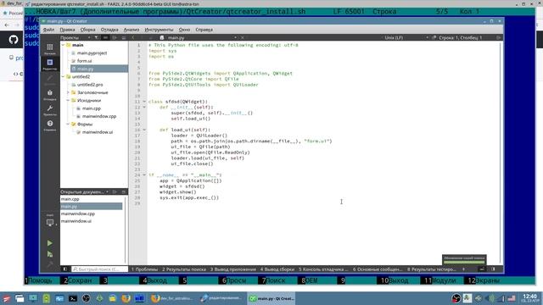Split the Open Documents panel
543x305 pixels.
pyautogui.click(x=115, y=191)
